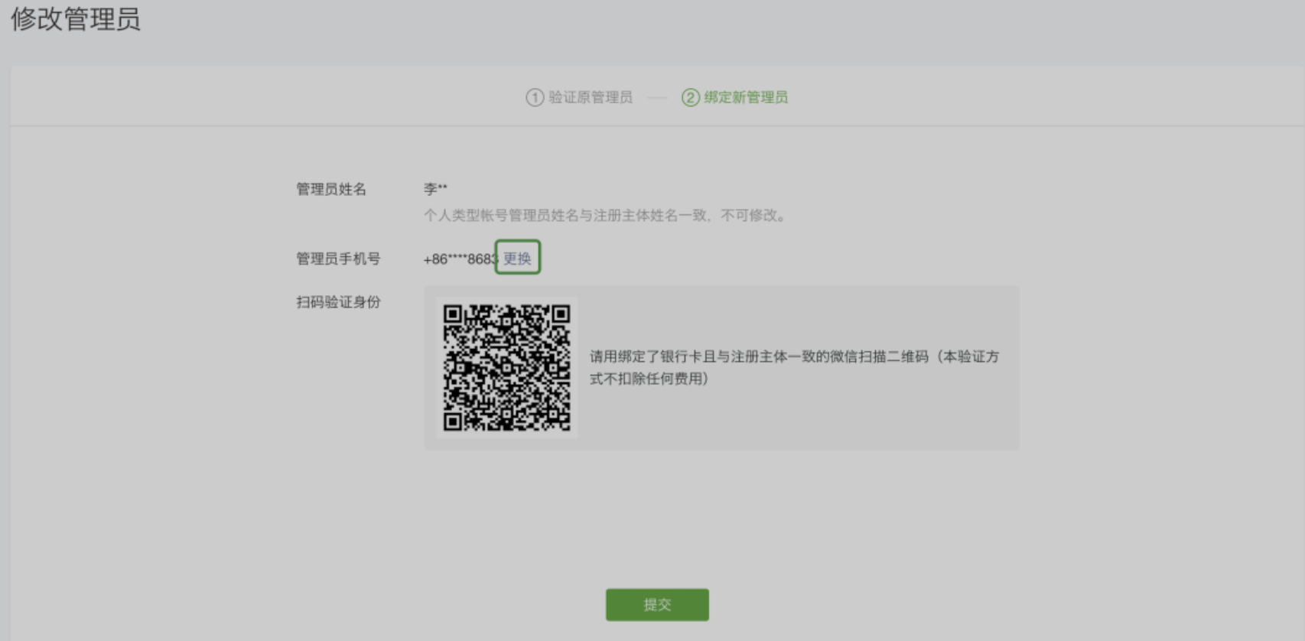Click the 修改管理员 page heading
Viewport: 1305px width, 641px height.
pyautogui.click(x=75, y=19)
